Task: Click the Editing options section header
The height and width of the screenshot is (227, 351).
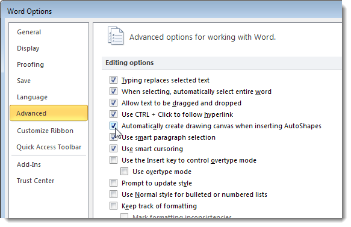Action: (222, 63)
